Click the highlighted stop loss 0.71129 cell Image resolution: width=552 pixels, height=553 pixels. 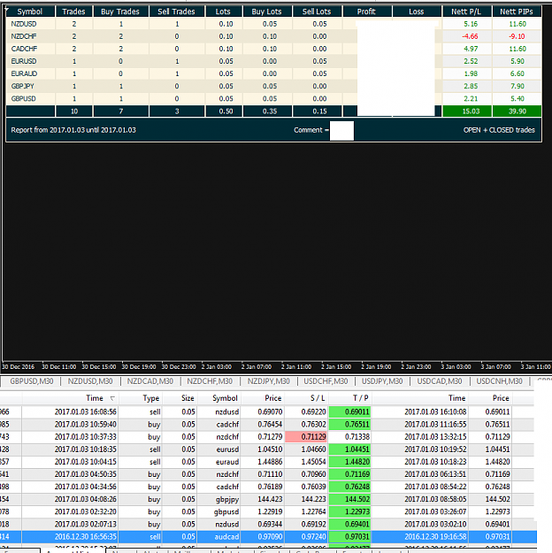306,437
